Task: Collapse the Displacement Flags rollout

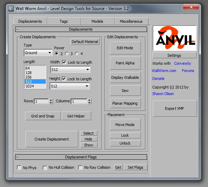Action: pyautogui.click(x=81, y=157)
